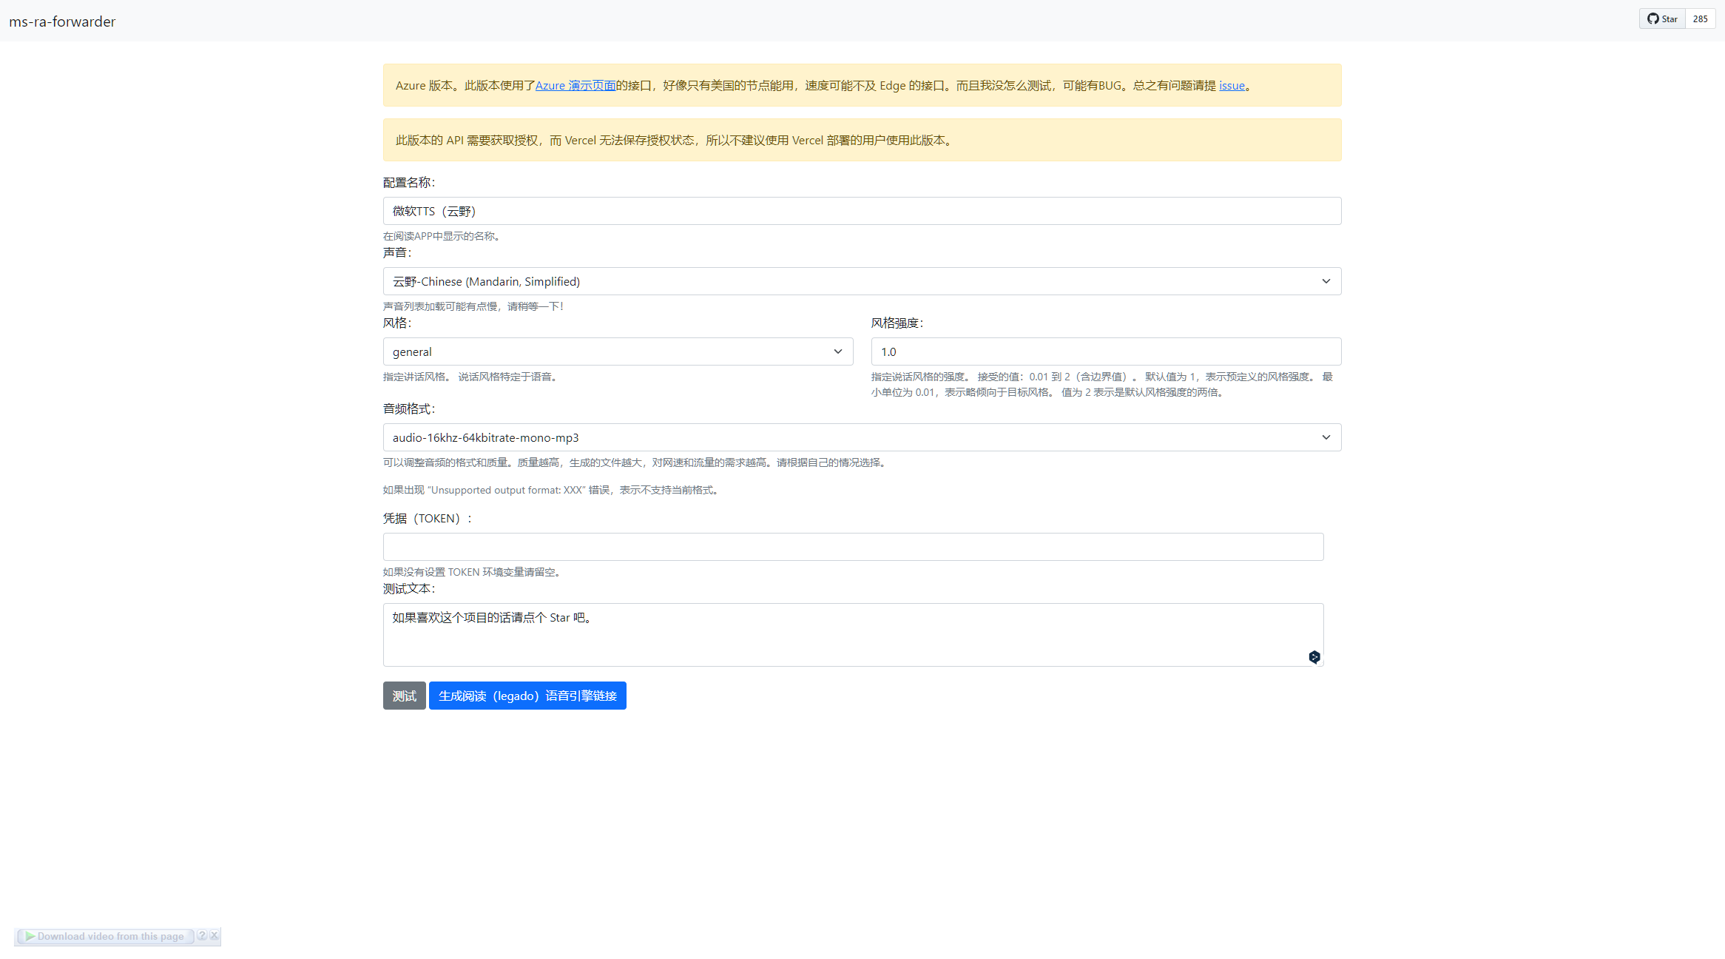The width and height of the screenshot is (1725, 959).
Task: Click the empty 凭据（TOKEN） input field
Action: click(853, 547)
